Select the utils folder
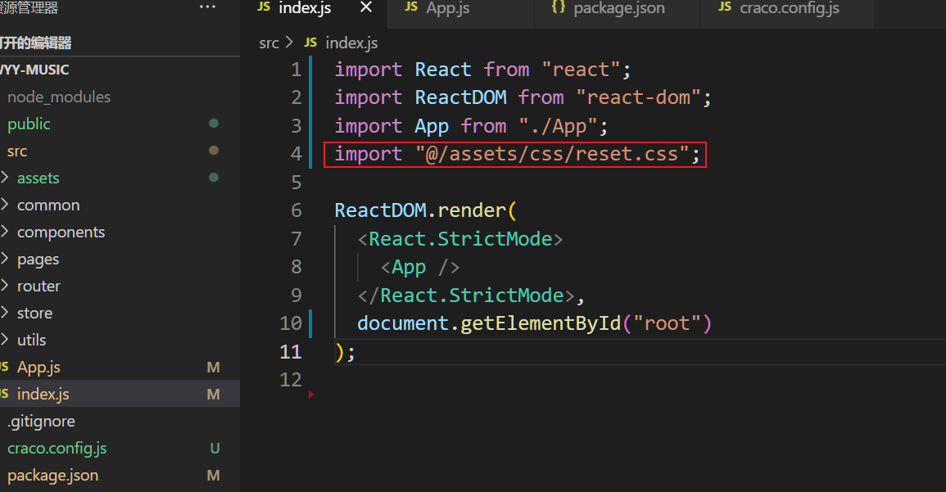 31,340
